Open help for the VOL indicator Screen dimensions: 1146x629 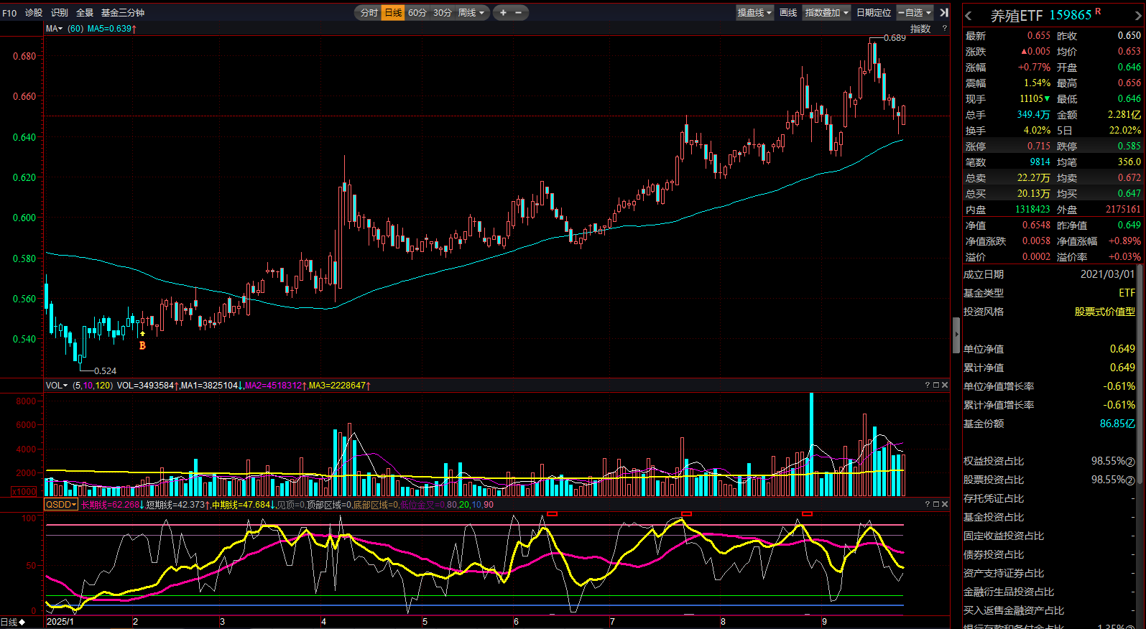(928, 386)
